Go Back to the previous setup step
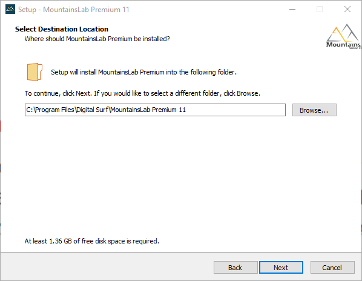This screenshot has height=281, width=362. point(235,268)
